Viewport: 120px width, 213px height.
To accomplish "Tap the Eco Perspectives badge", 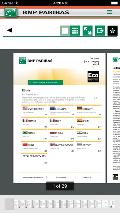I will coord(93,77).
